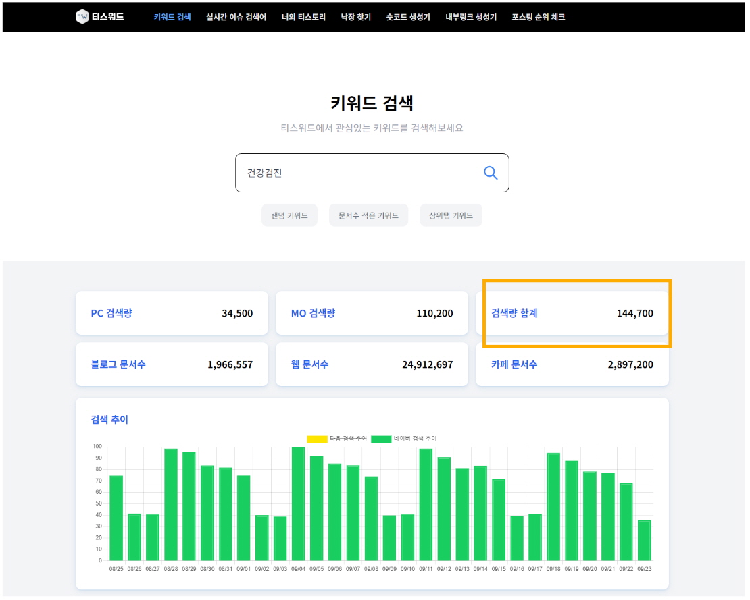This screenshot has width=750, height=600.
Task: Open the 내부링크 생성기 tool
Action: pyautogui.click(x=470, y=17)
